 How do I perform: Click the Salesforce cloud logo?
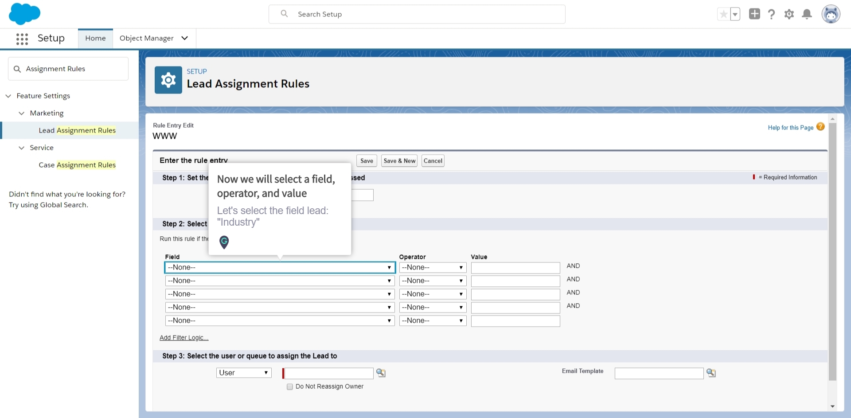[24, 14]
